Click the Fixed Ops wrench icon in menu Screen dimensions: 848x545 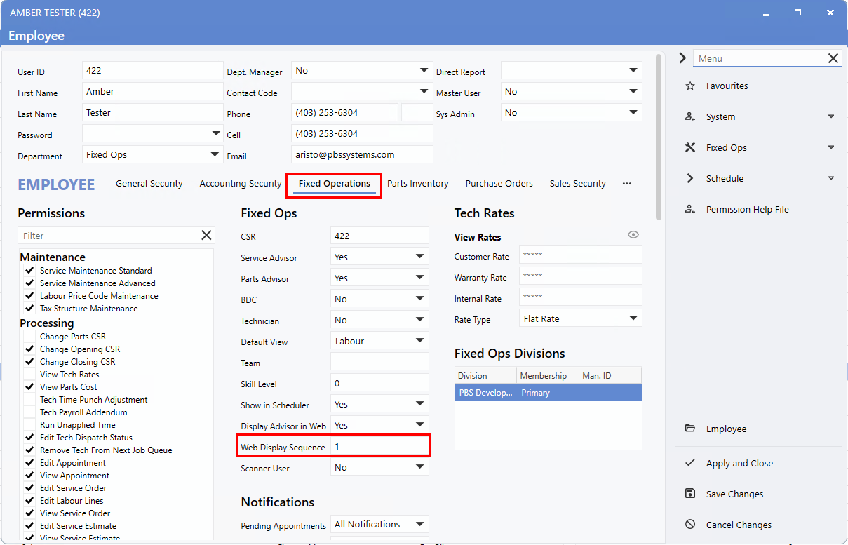(x=690, y=148)
